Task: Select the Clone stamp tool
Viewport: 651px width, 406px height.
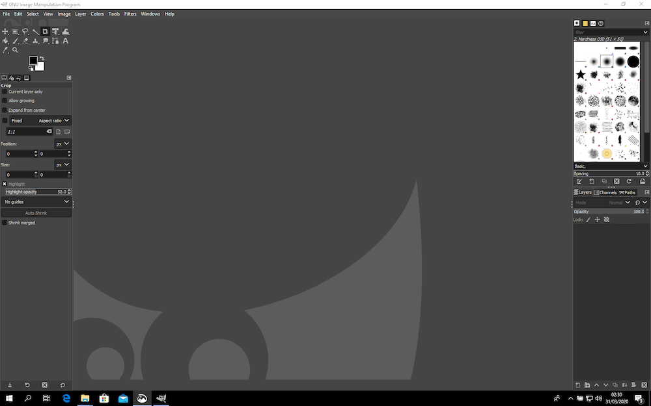Action: point(35,41)
